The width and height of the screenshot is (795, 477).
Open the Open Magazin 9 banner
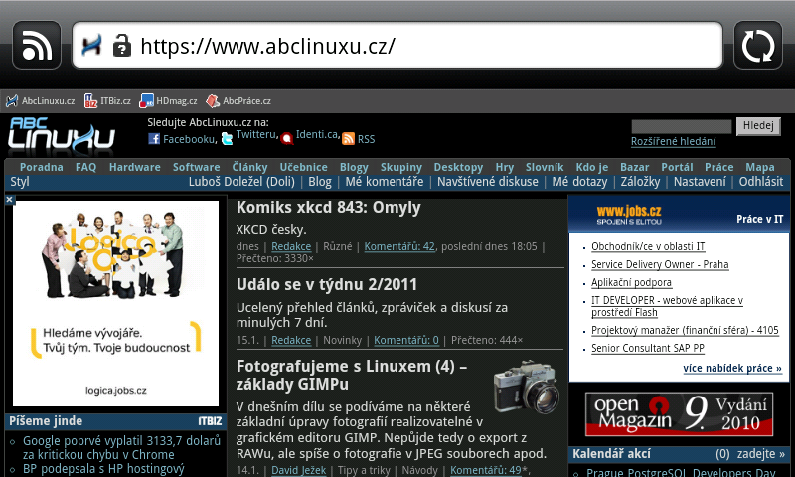click(680, 414)
